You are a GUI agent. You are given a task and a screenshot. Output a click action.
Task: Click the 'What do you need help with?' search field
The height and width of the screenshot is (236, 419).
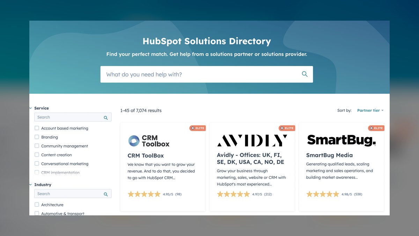[x=207, y=74]
